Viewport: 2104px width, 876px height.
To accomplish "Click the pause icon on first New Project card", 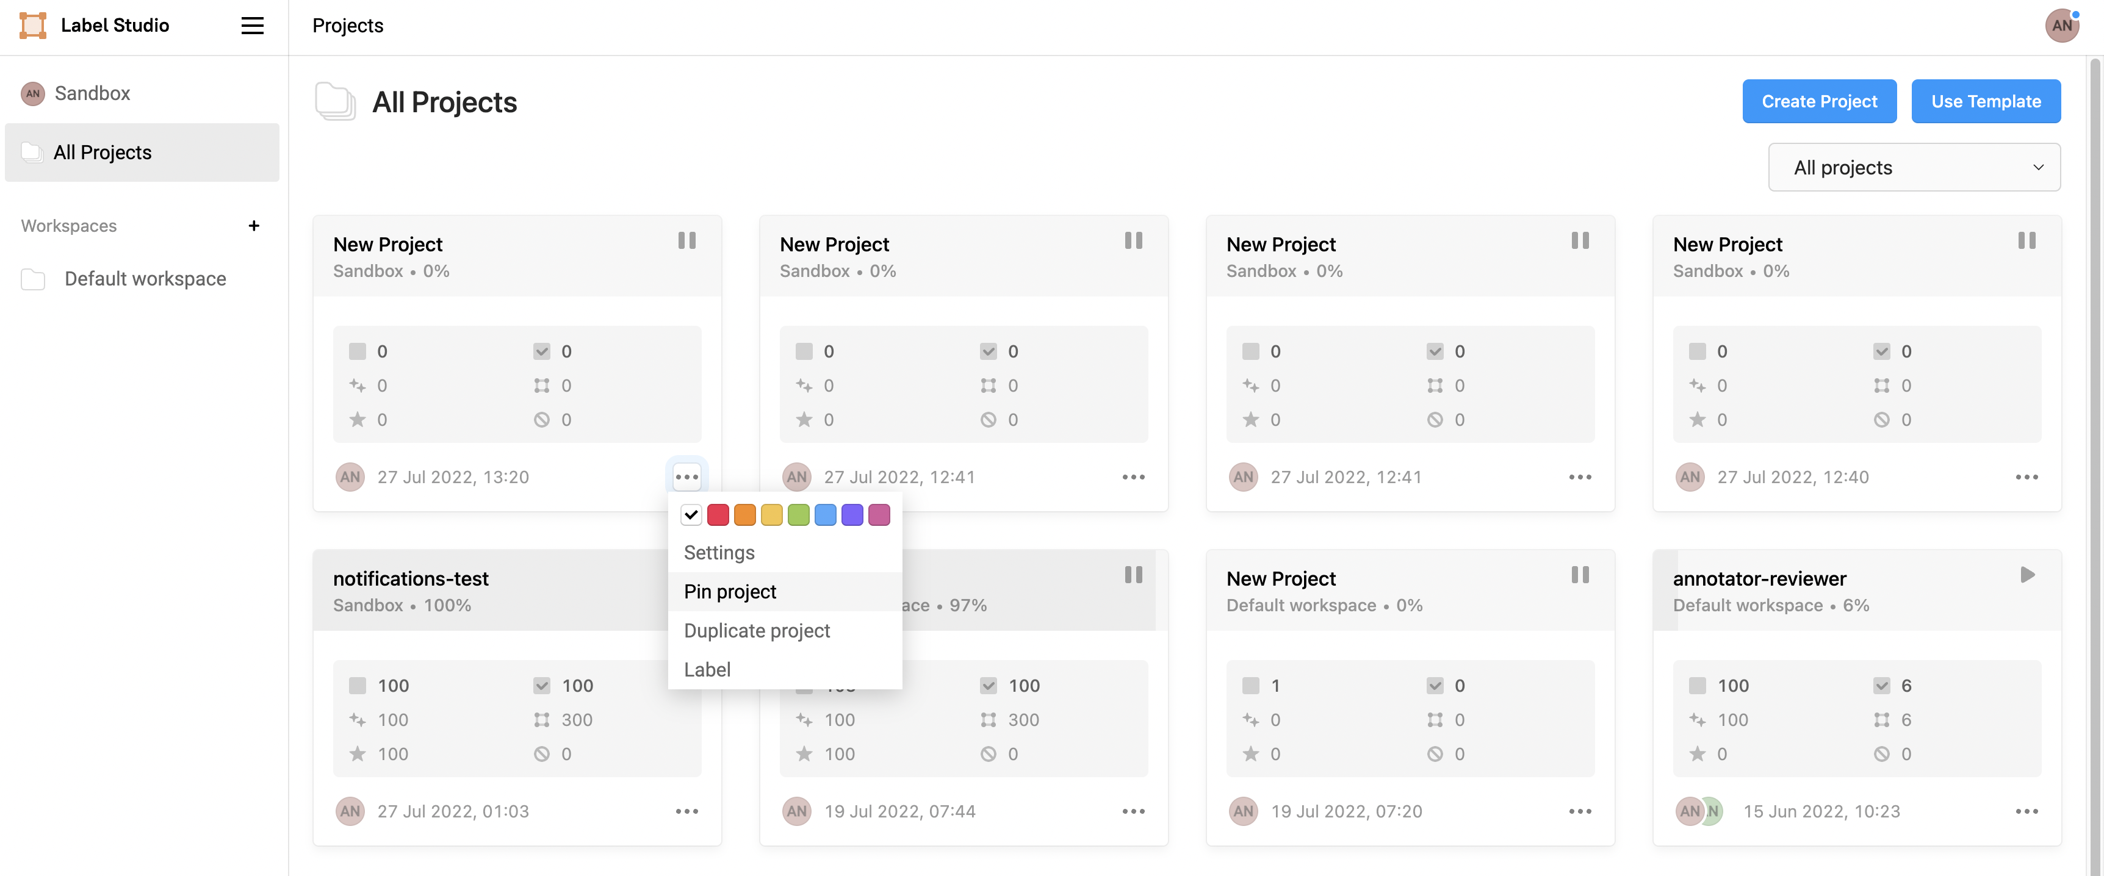I will (x=686, y=241).
